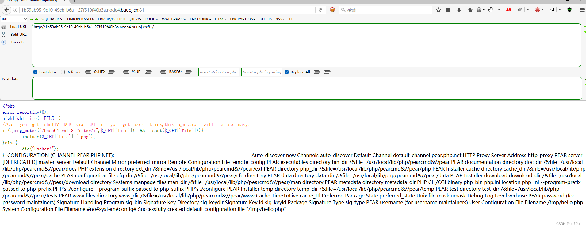Viewport: 586px width, 228px height.
Task: Focus the 'Insert replacing string' field
Action: (x=262, y=72)
